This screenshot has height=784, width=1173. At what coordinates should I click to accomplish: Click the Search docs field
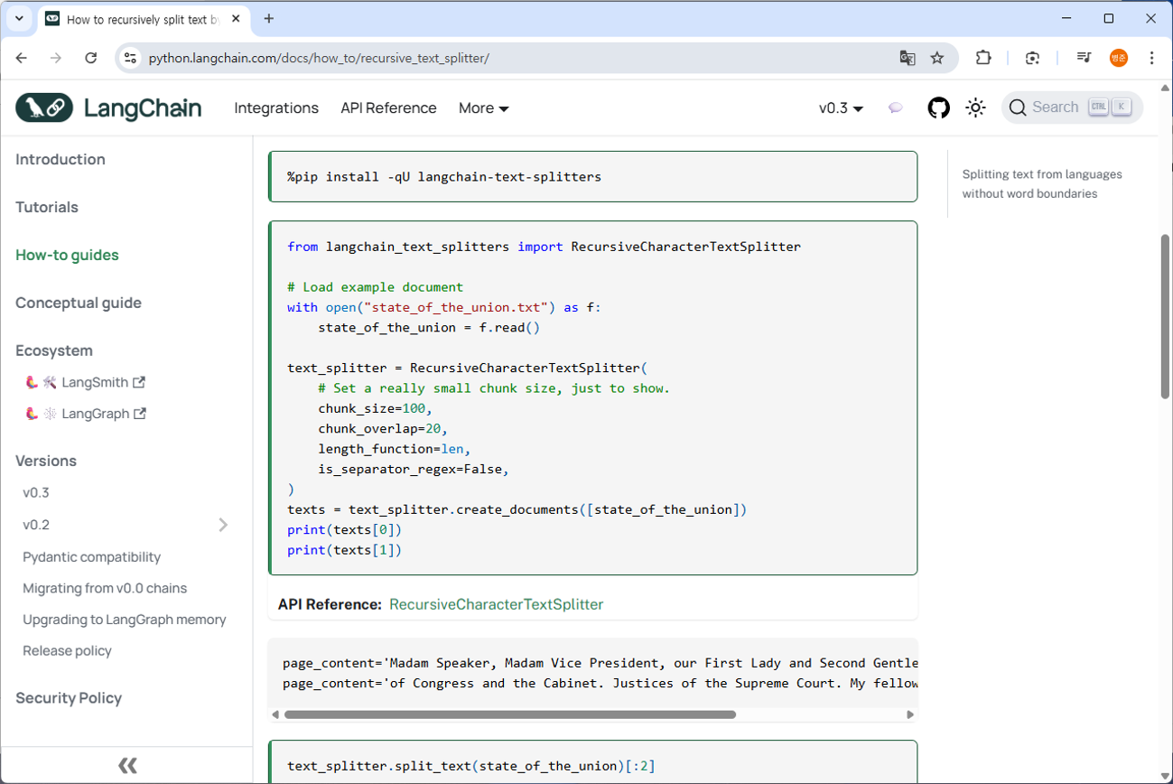pos(1072,107)
